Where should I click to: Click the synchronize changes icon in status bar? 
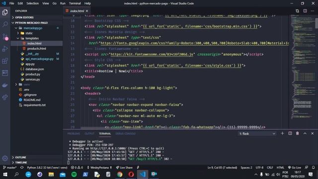coord(22,168)
